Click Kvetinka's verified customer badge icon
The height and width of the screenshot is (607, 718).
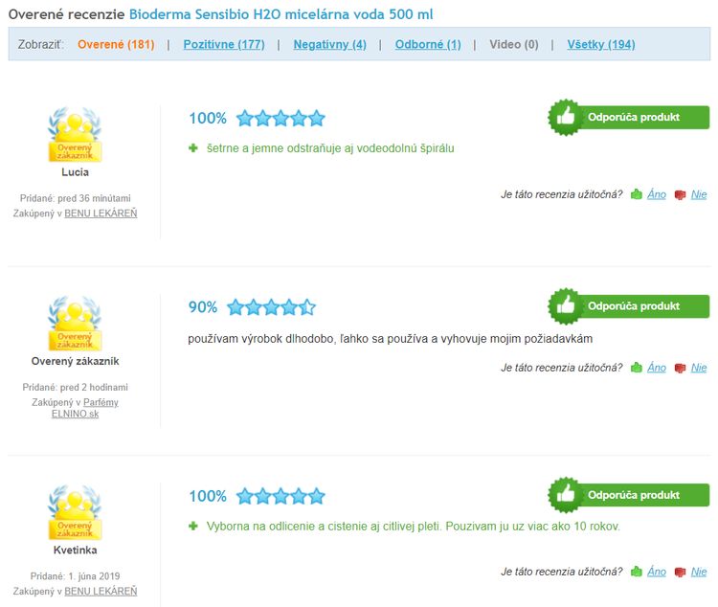(75, 512)
